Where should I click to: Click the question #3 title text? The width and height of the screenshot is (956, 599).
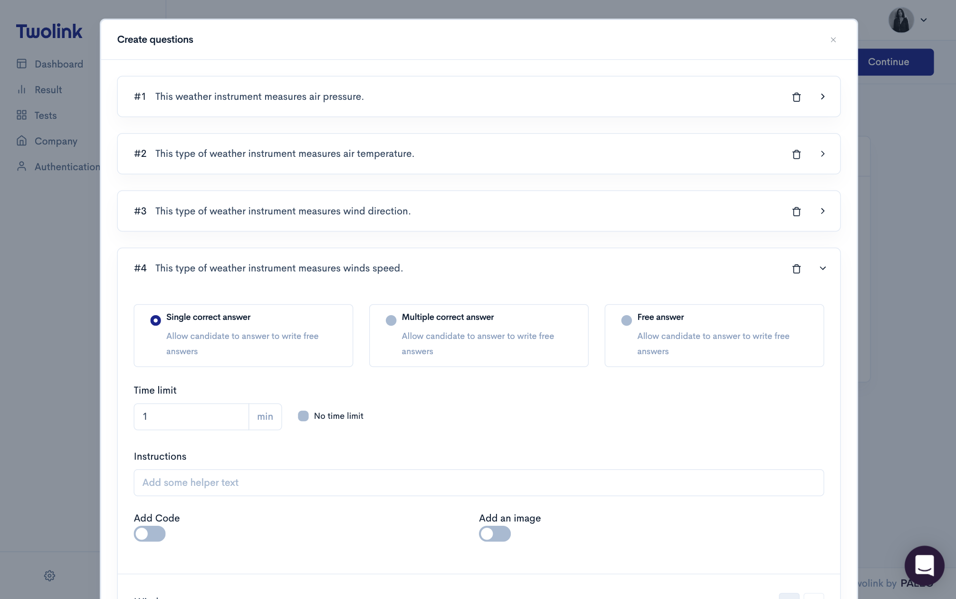point(283,211)
